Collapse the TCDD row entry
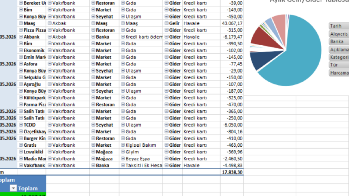The width and height of the screenshot is (349, 196). click(21, 125)
